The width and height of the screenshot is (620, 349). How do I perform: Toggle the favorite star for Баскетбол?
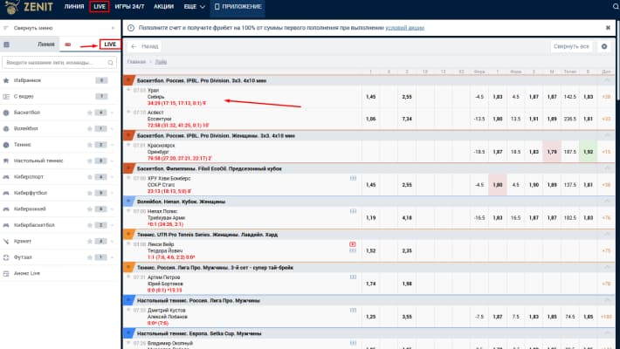click(x=90, y=113)
